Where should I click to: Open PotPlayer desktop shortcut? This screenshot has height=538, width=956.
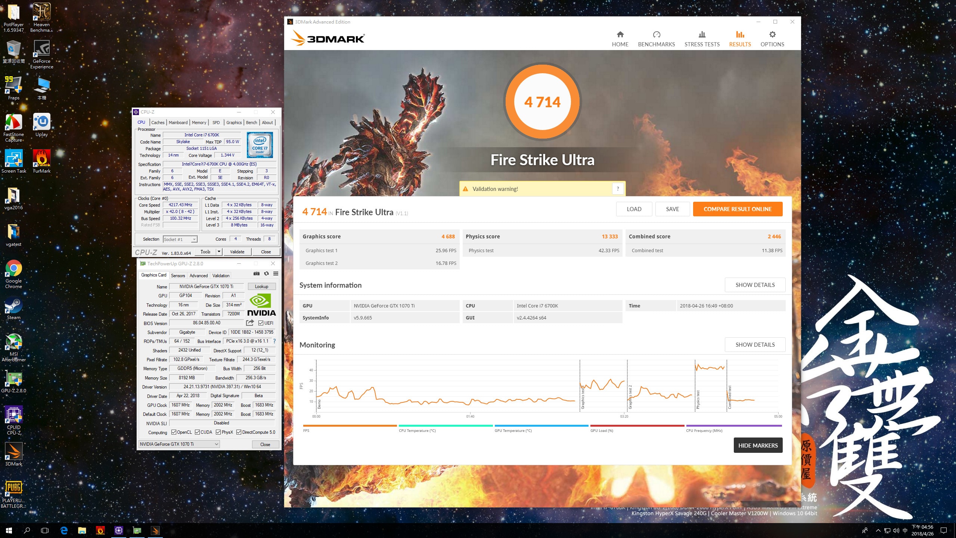13,18
